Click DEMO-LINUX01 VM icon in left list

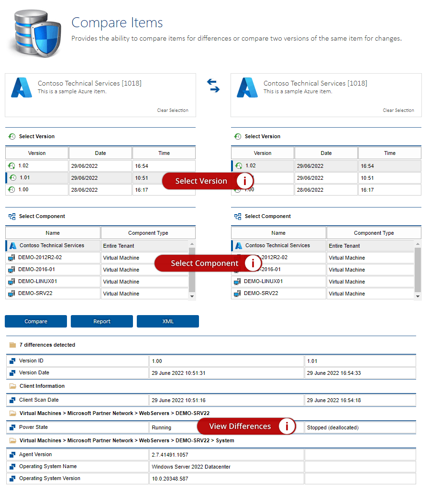[11, 282]
